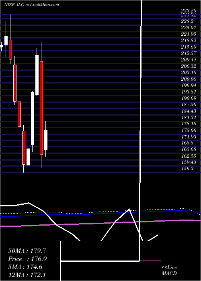Viewport: 201px width, 281px height.
Task: Click the '5MA : 174.6' readout
Action: (25, 267)
